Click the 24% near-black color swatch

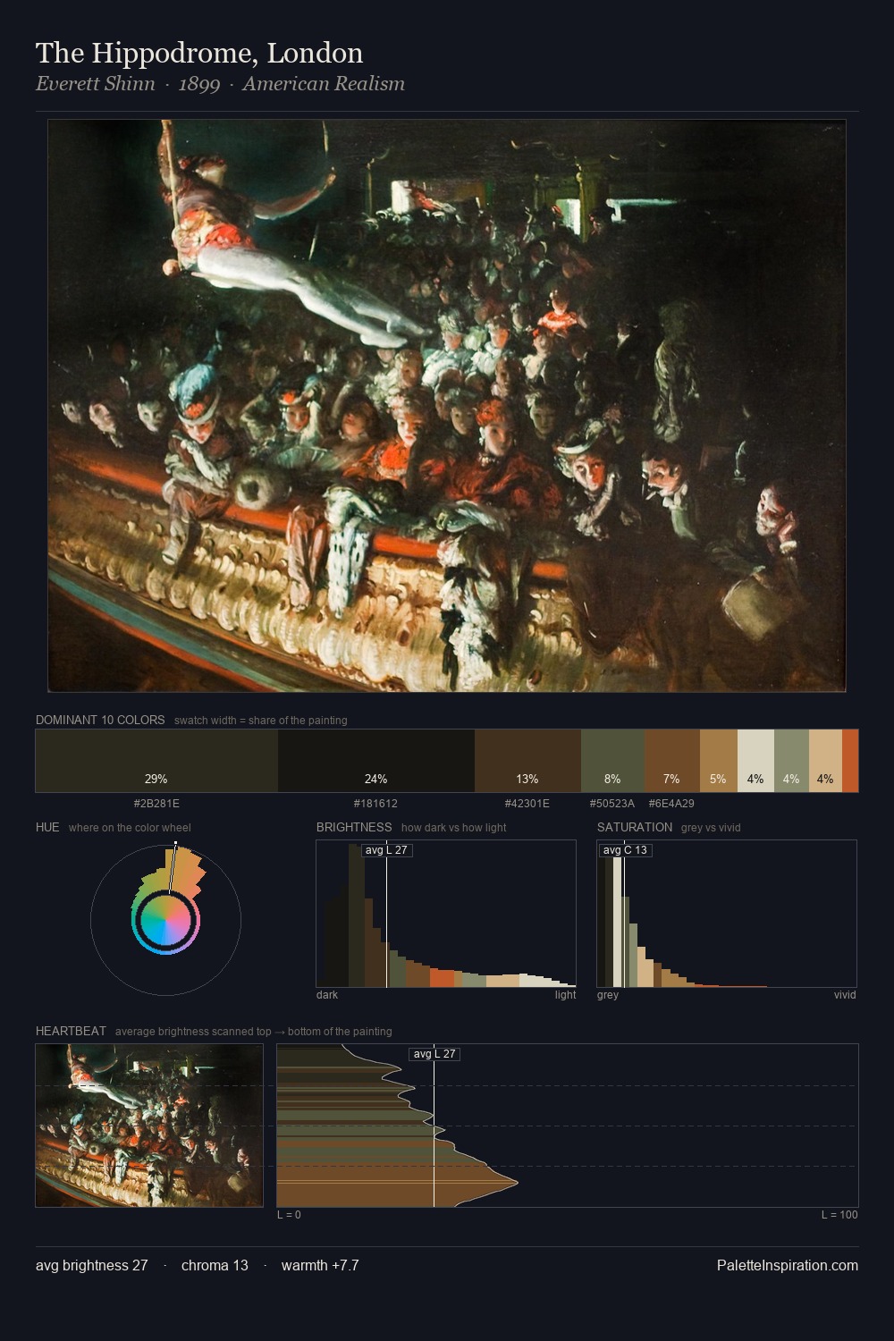pyautogui.click(x=376, y=761)
